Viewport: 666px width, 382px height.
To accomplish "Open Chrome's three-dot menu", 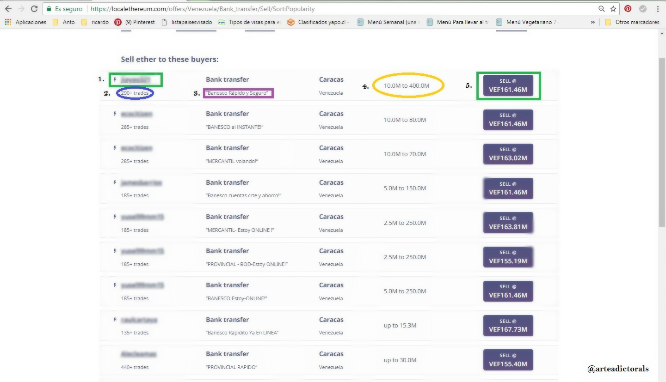I will point(658,9).
